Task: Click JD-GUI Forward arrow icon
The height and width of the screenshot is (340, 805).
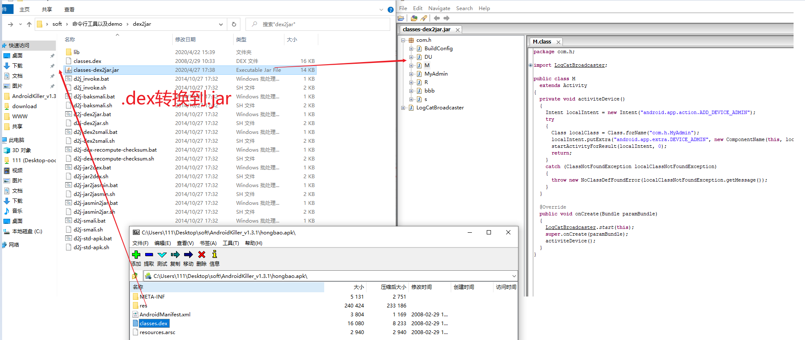Action: [x=446, y=18]
